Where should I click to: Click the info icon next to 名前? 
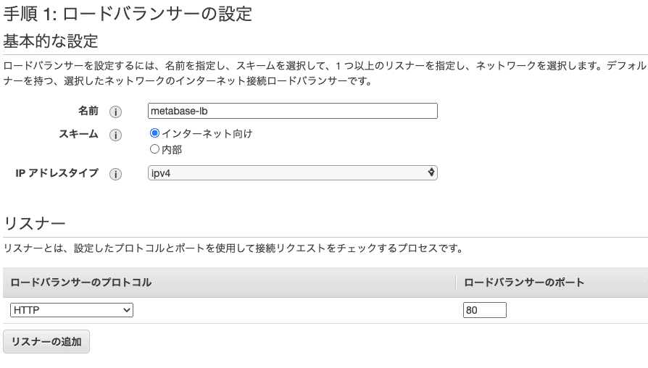(115, 112)
